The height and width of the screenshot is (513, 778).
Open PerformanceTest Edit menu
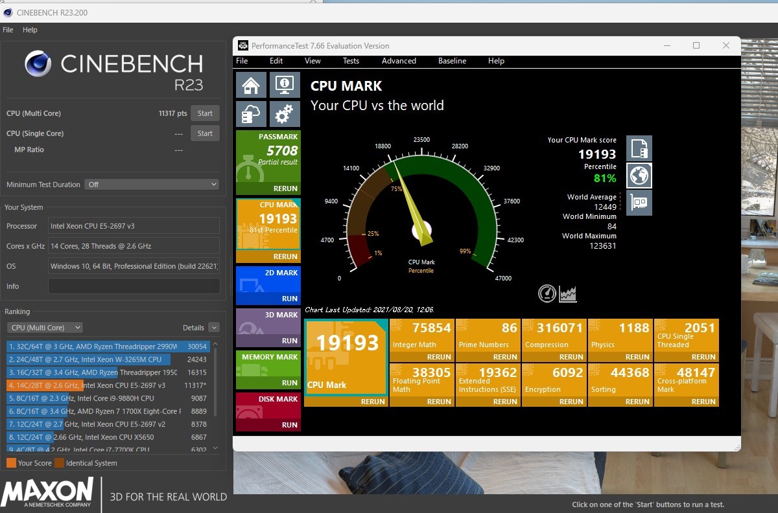point(276,61)
